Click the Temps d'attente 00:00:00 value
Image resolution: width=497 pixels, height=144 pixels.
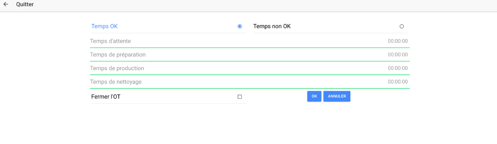pos(398,41)
